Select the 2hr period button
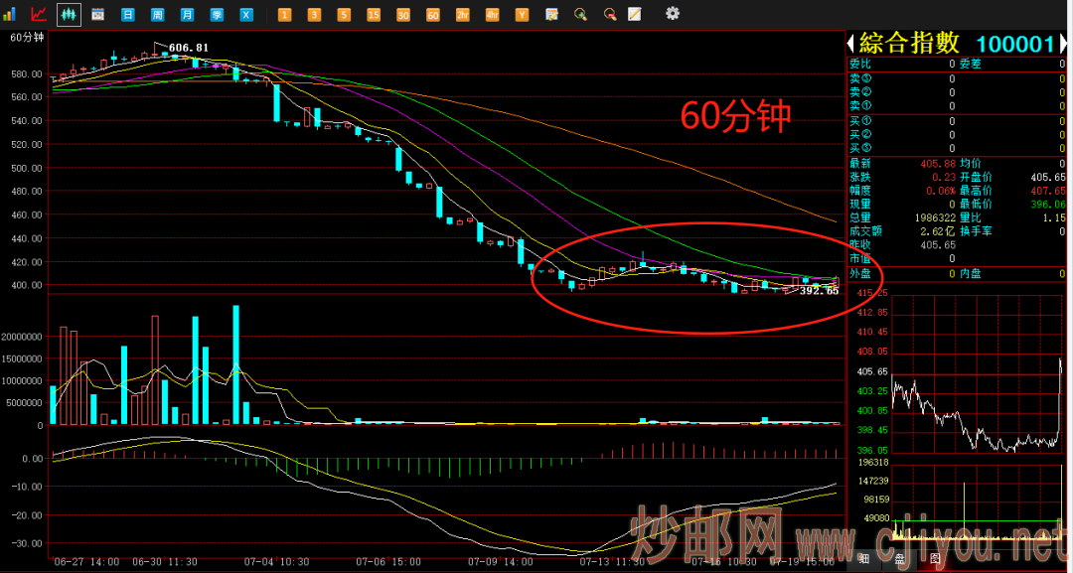Viewport: 1073px width, 573px height. click(463, 14)
